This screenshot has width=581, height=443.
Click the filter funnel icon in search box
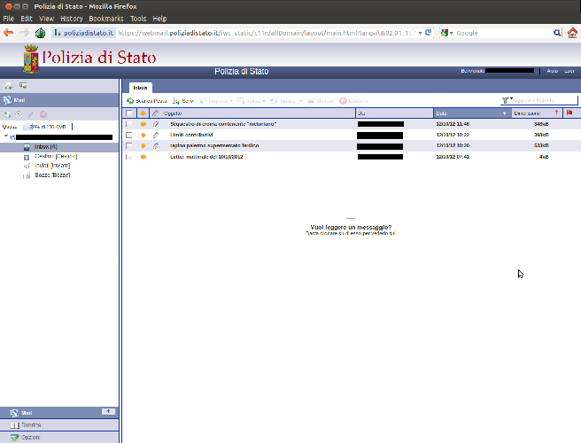tap(506, 100)
